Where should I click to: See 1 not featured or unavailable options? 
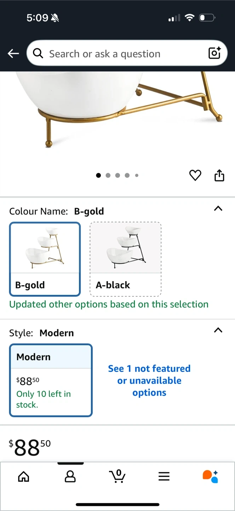[x=149, y=380]
